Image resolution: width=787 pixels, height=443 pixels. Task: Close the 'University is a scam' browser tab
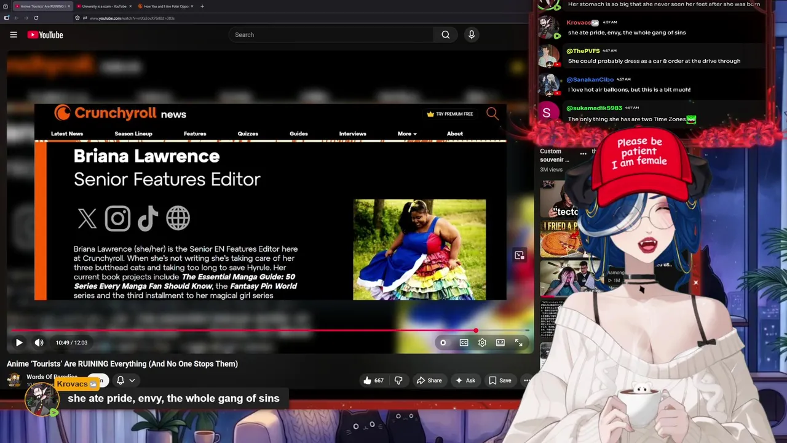point(131,6)
